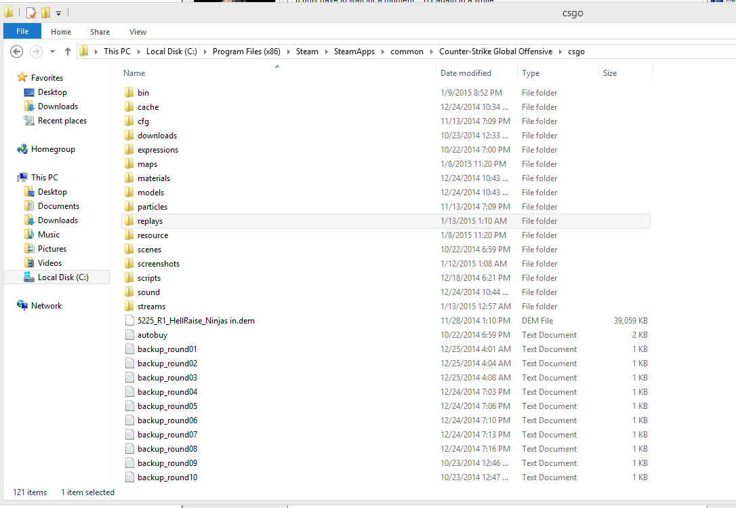Navigate to Program Files (x86) breadcrumb
Image resolution: width=736 pixels, height=508 pixels.
click(247, 52)
